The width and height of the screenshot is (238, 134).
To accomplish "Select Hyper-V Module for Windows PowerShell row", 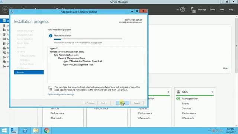I will tap(83, 61).
